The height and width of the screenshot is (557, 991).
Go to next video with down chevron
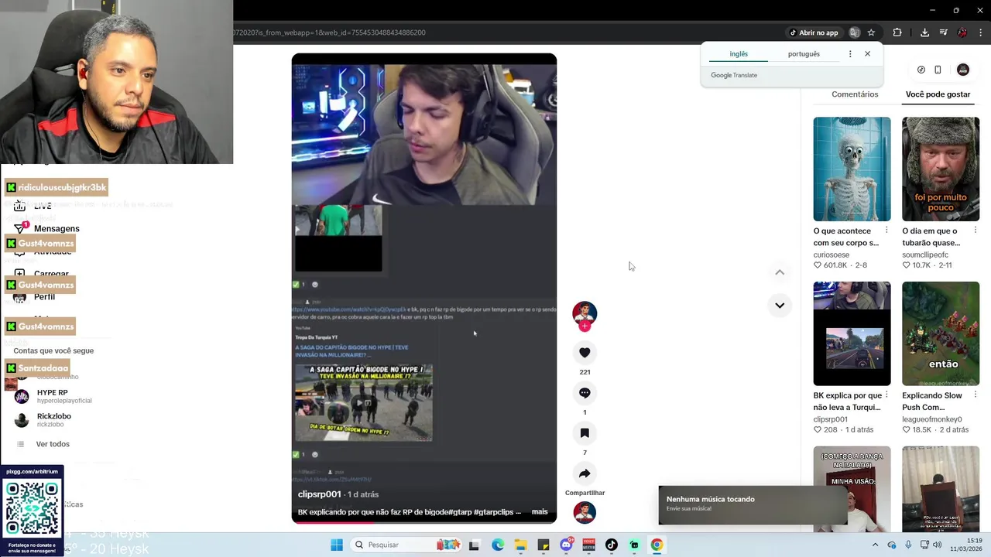[780, 305]
